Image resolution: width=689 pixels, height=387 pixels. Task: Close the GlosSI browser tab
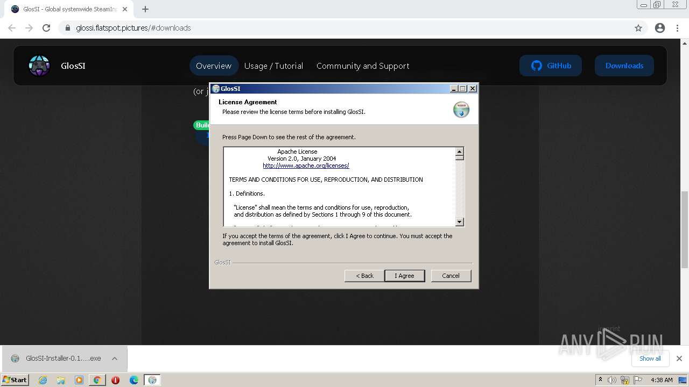coord(125,9)
